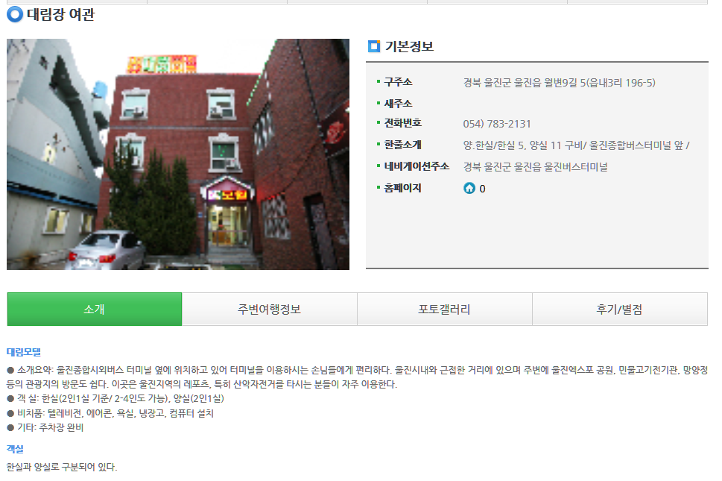The image size is (722, 481).
Task: Click the 한줄소개 description text
Action: click(x=576, y=145)
